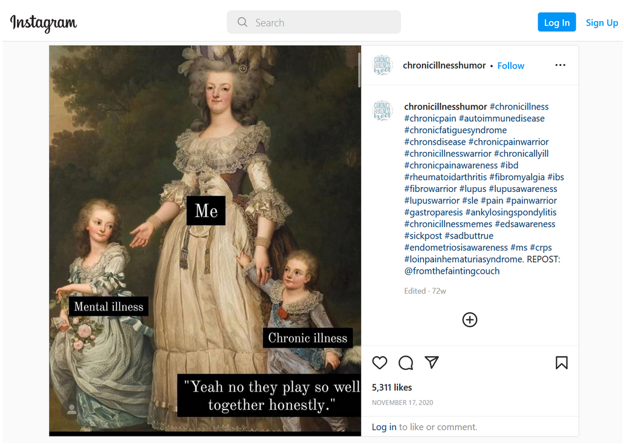Click the Instagram logo
Screen dimensions: 624x445
tap(44, 23)
